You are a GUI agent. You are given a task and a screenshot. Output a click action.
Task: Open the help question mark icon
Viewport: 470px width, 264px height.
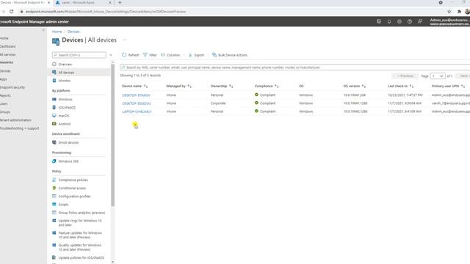[410, 21]
